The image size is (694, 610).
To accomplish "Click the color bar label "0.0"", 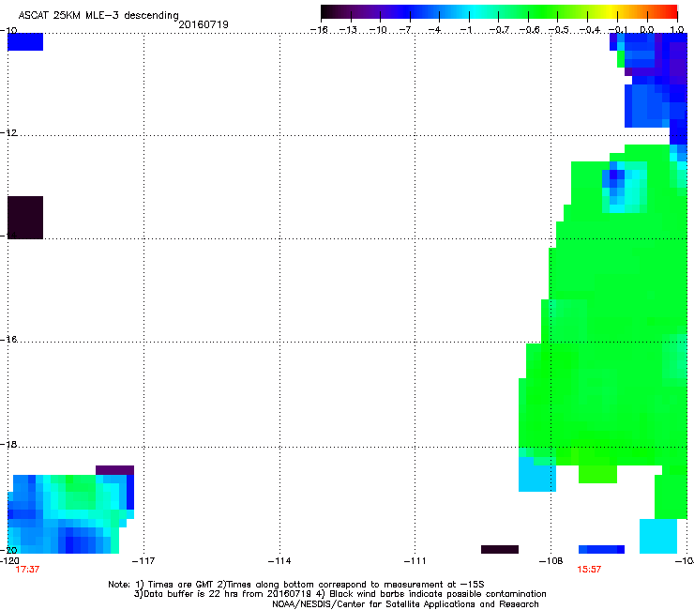I will [x=647, y=30].
